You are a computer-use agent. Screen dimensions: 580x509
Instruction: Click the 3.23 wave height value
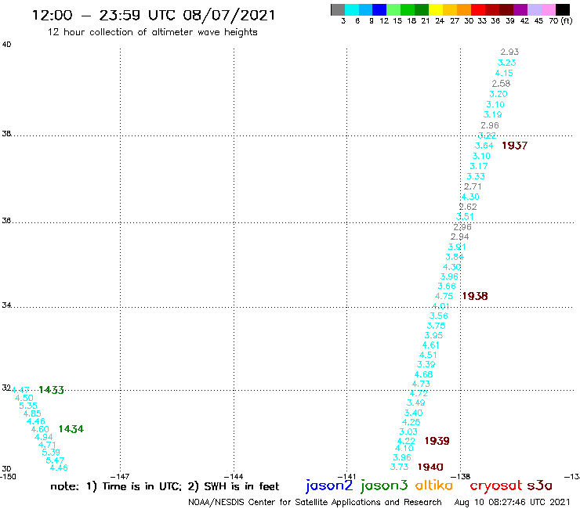(x=507, y=63)
